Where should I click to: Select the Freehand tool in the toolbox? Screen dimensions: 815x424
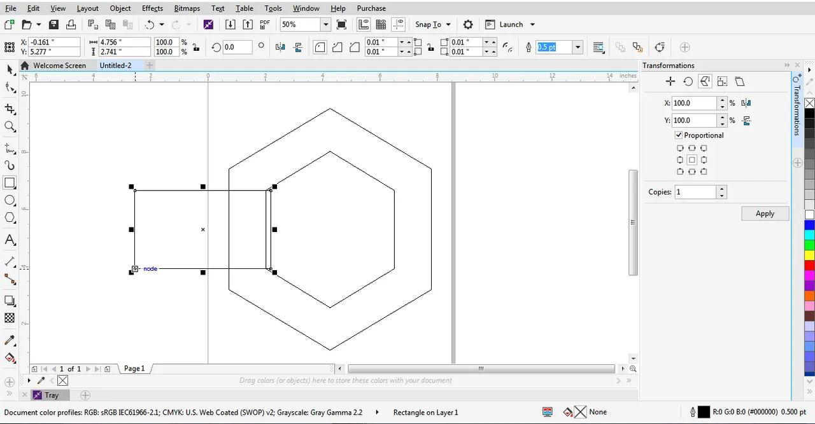pyautogui.click(x=10, y=149)
